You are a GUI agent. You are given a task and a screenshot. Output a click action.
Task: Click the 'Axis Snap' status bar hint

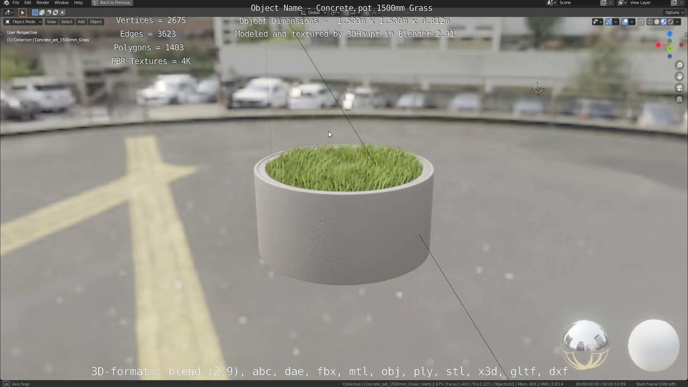click(x=21, y=384)
